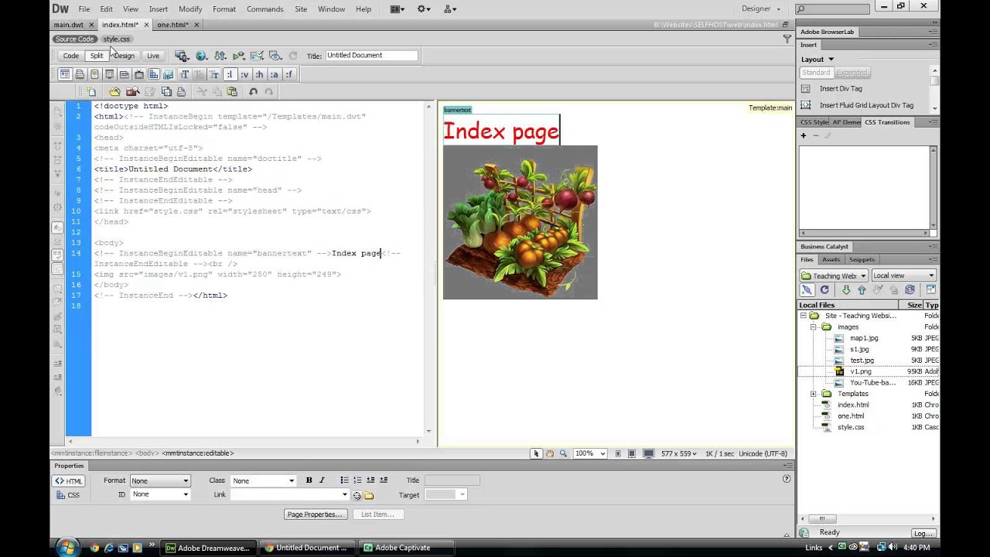The width and height of the screenshot is (990, 557).
Task: Click the Log button
Action: (x=923, y=533)
